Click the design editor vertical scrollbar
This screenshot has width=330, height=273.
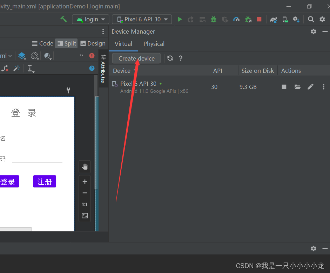click(x=96, y=132)
